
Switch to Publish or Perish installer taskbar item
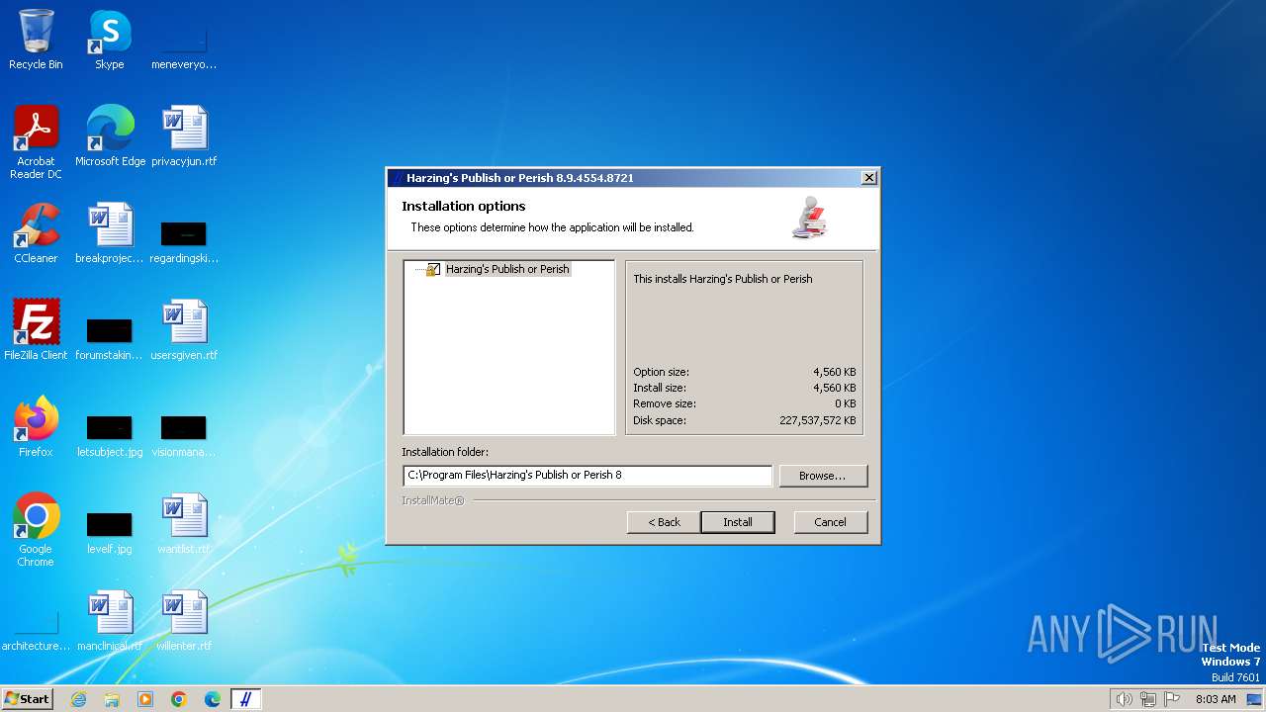(246, 699)
